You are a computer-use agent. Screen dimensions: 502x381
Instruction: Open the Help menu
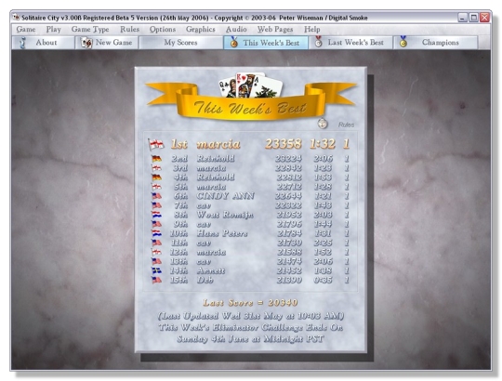pos(311,30)
